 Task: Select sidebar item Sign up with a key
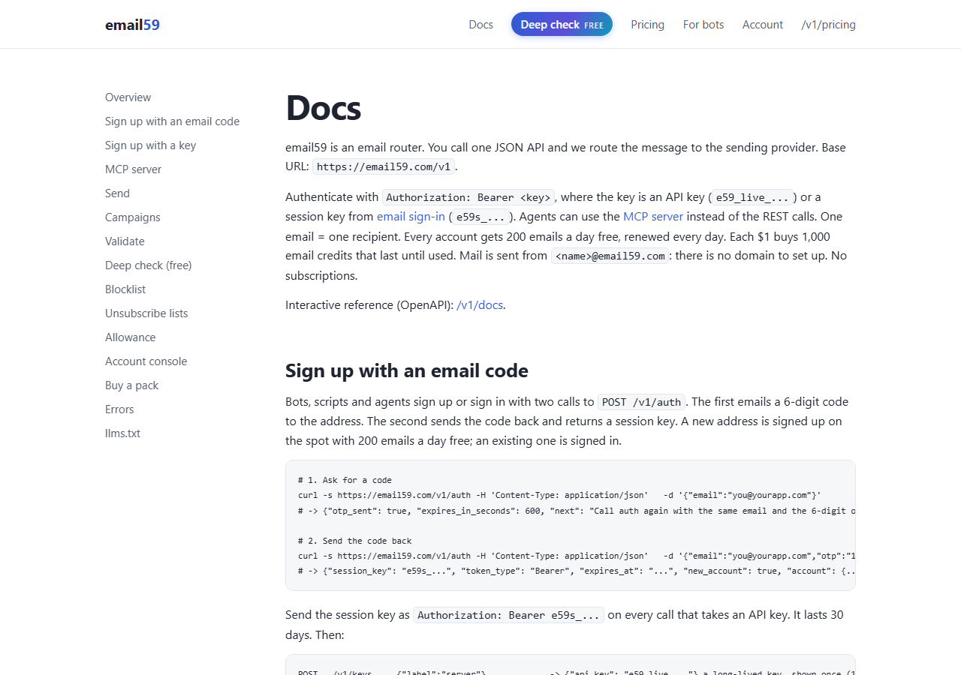point(150,145)
